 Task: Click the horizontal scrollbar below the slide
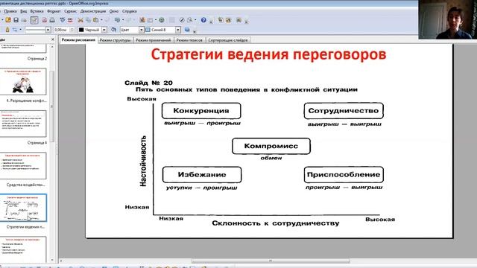(270, 261)
